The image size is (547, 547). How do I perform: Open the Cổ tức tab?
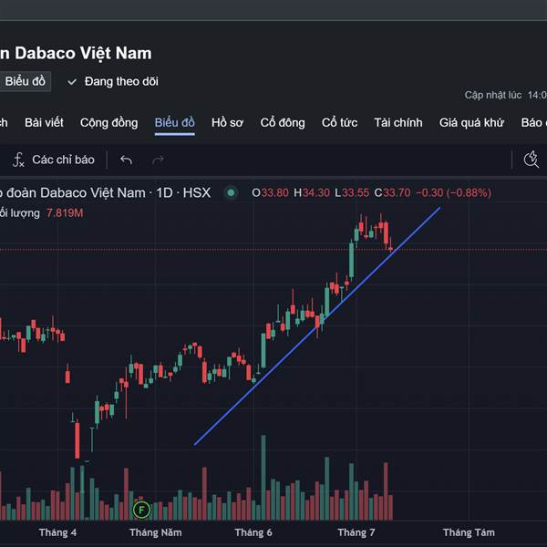[x=339, y=123]
